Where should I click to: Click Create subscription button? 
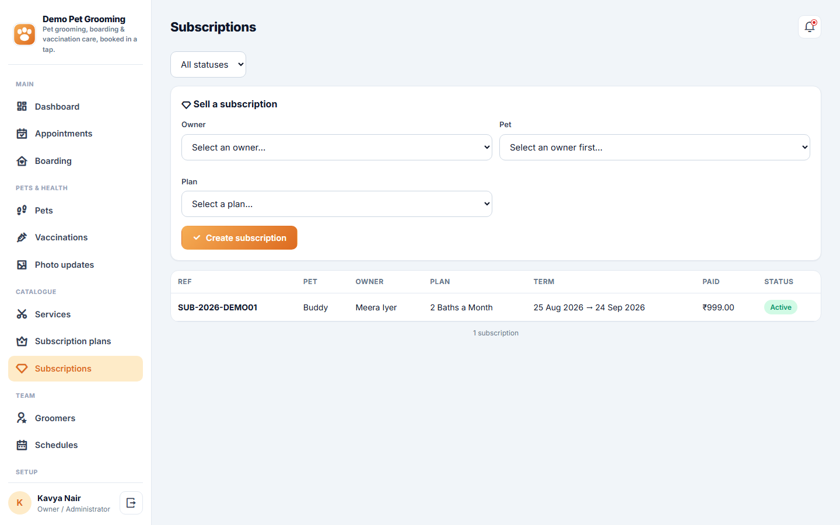click(239, 238)
